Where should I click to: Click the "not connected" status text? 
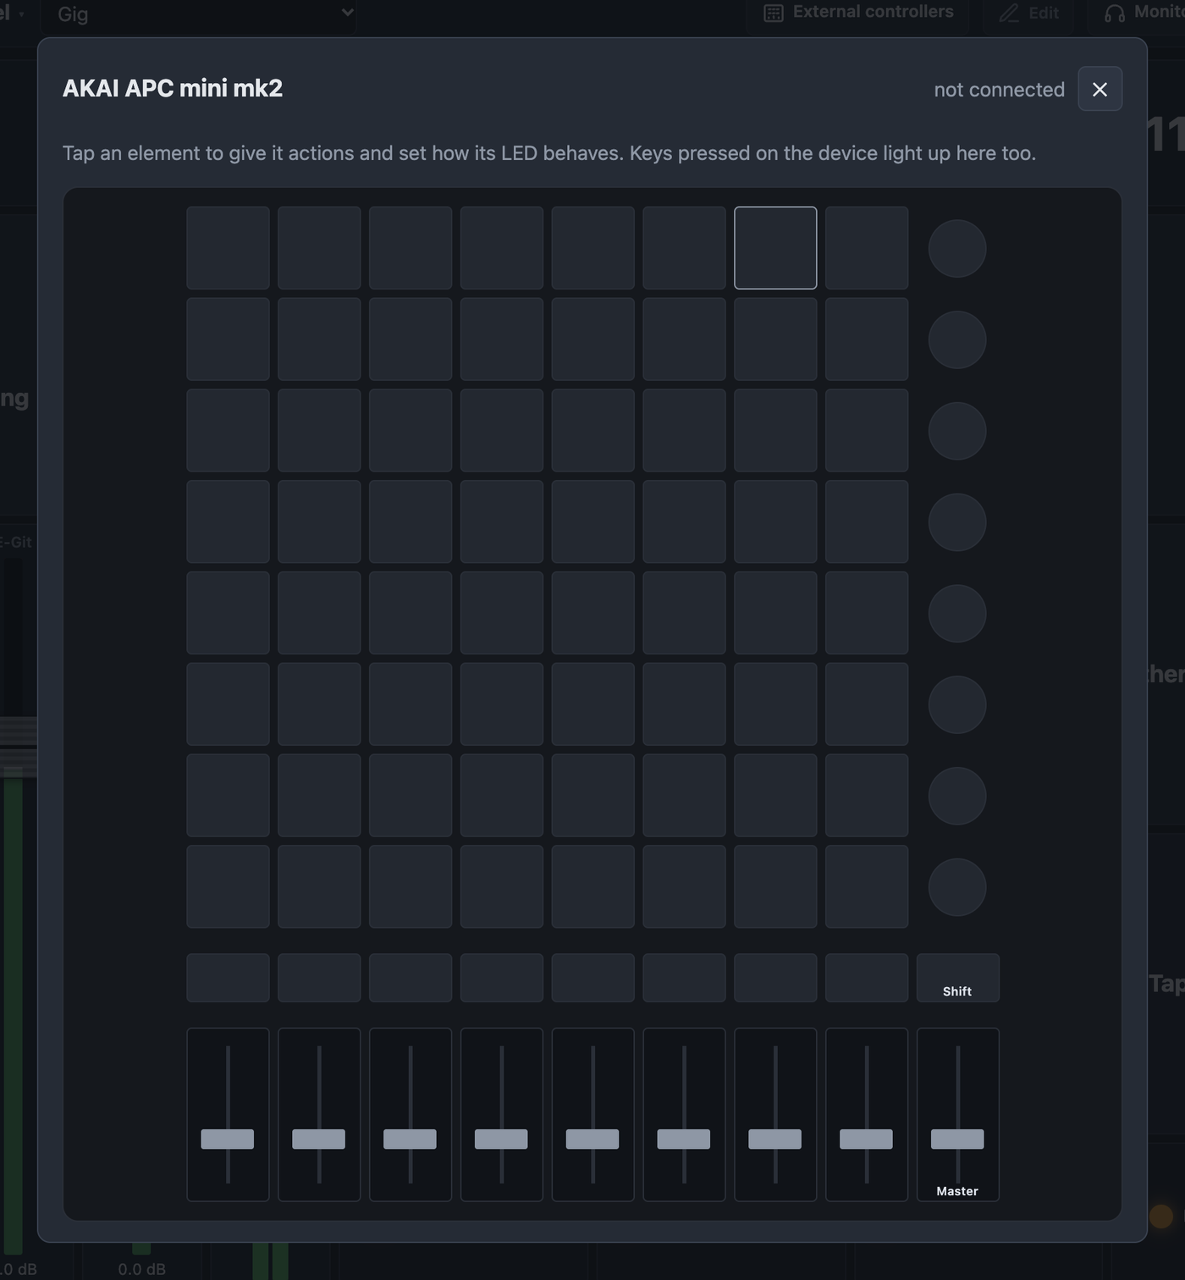point(999,90)
